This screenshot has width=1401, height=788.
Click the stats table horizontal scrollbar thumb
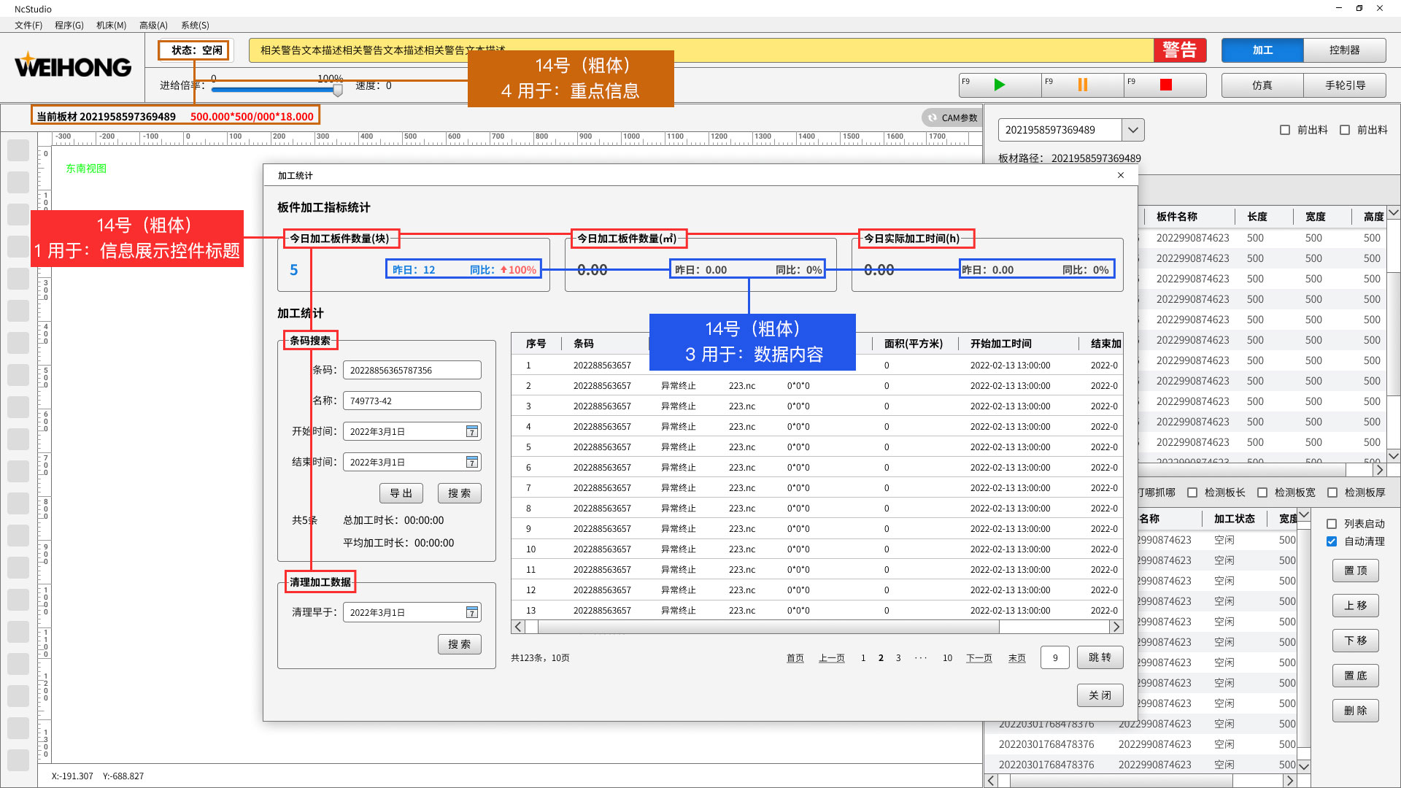click(x=768, y=627)
